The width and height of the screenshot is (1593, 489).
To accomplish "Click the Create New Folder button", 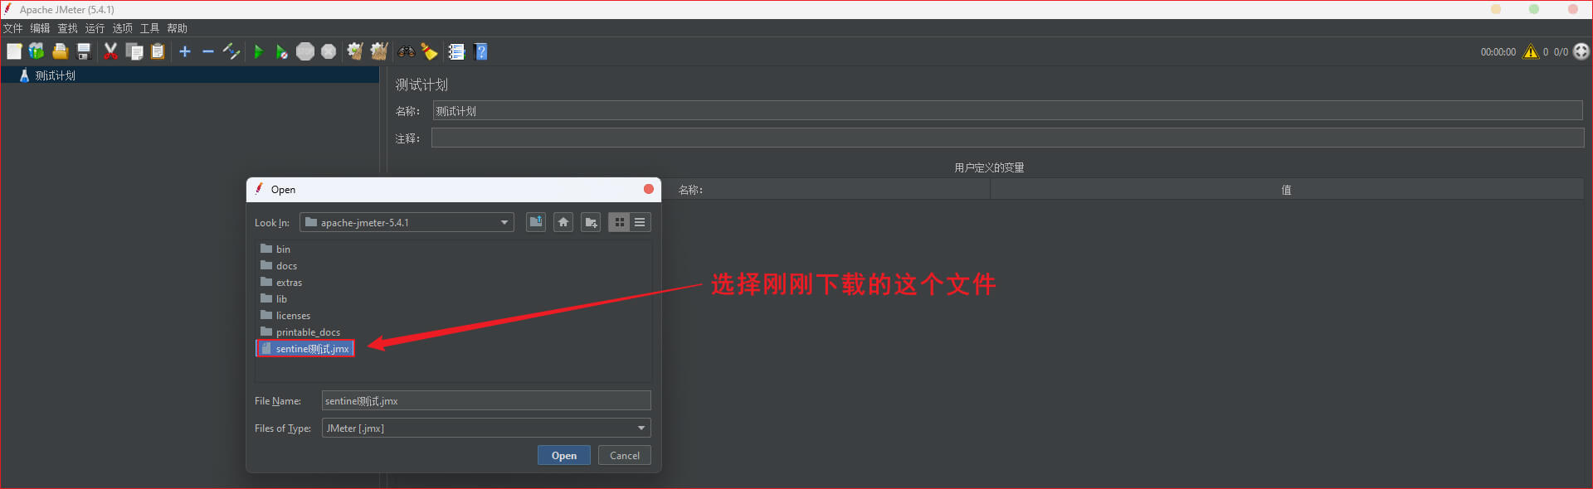I will (591, 222).
